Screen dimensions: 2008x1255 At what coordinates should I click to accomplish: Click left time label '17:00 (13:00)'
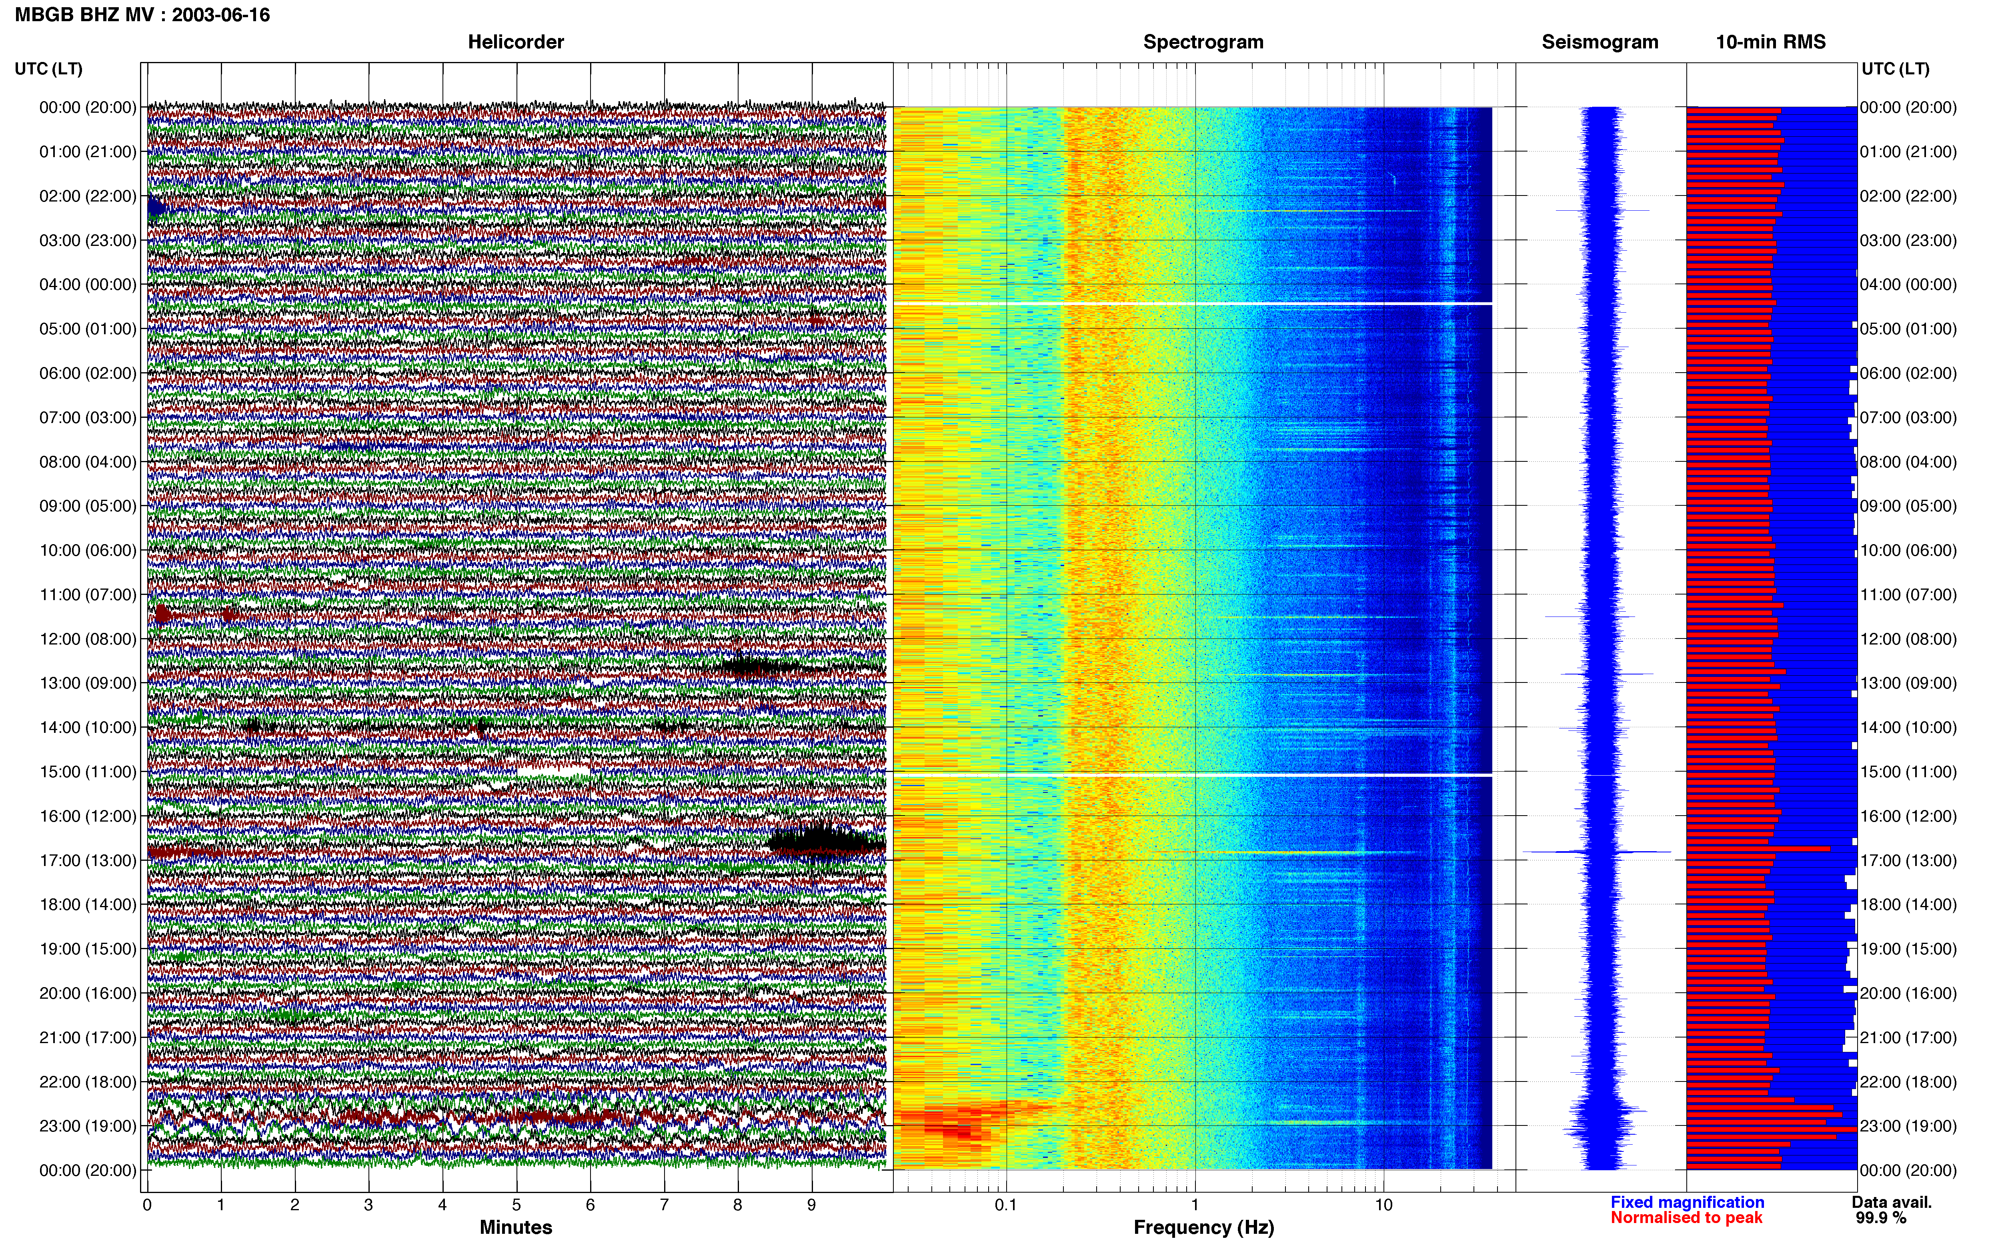pyautogui.click(x=88, y=861)
